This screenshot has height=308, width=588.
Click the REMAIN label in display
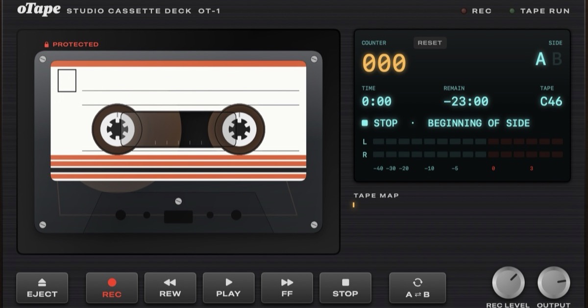tap(454, 88)
